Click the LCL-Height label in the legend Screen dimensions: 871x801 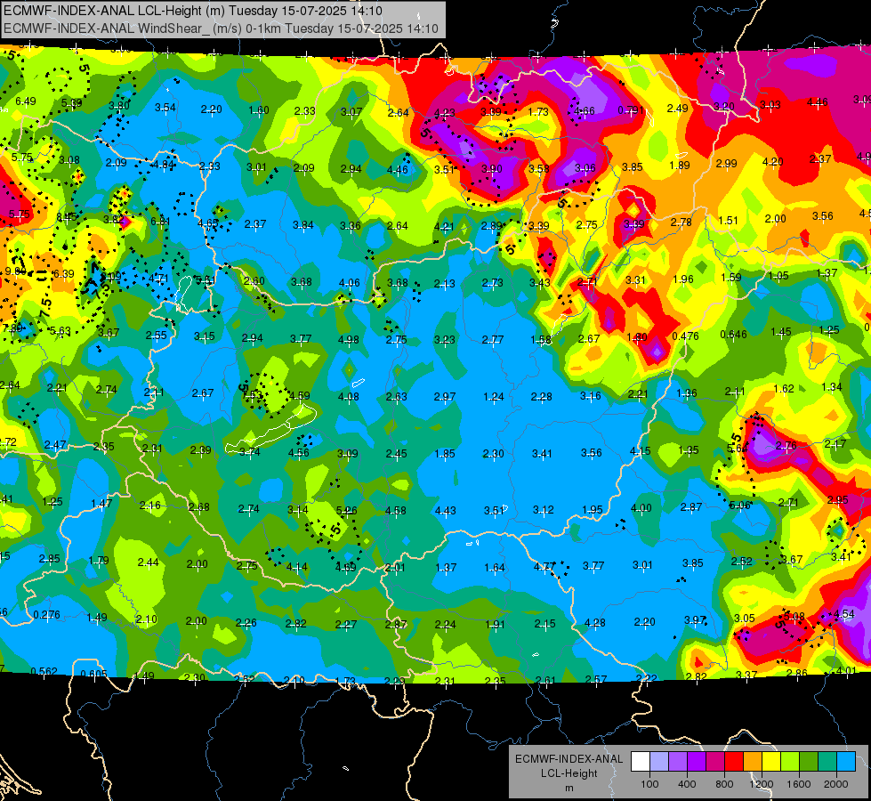tap(569, 773)
